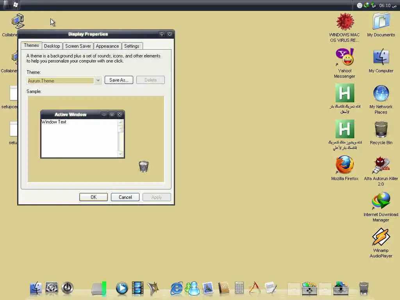Click the Delete theme button
The height and width of the screenshot is (300, 400).
[150, 80]
